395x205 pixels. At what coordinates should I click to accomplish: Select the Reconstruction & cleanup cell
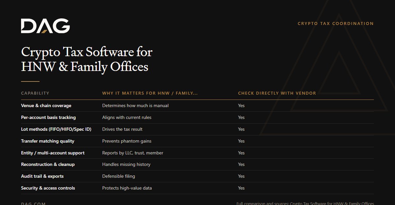pyautogui.click(x=48, y=164)
